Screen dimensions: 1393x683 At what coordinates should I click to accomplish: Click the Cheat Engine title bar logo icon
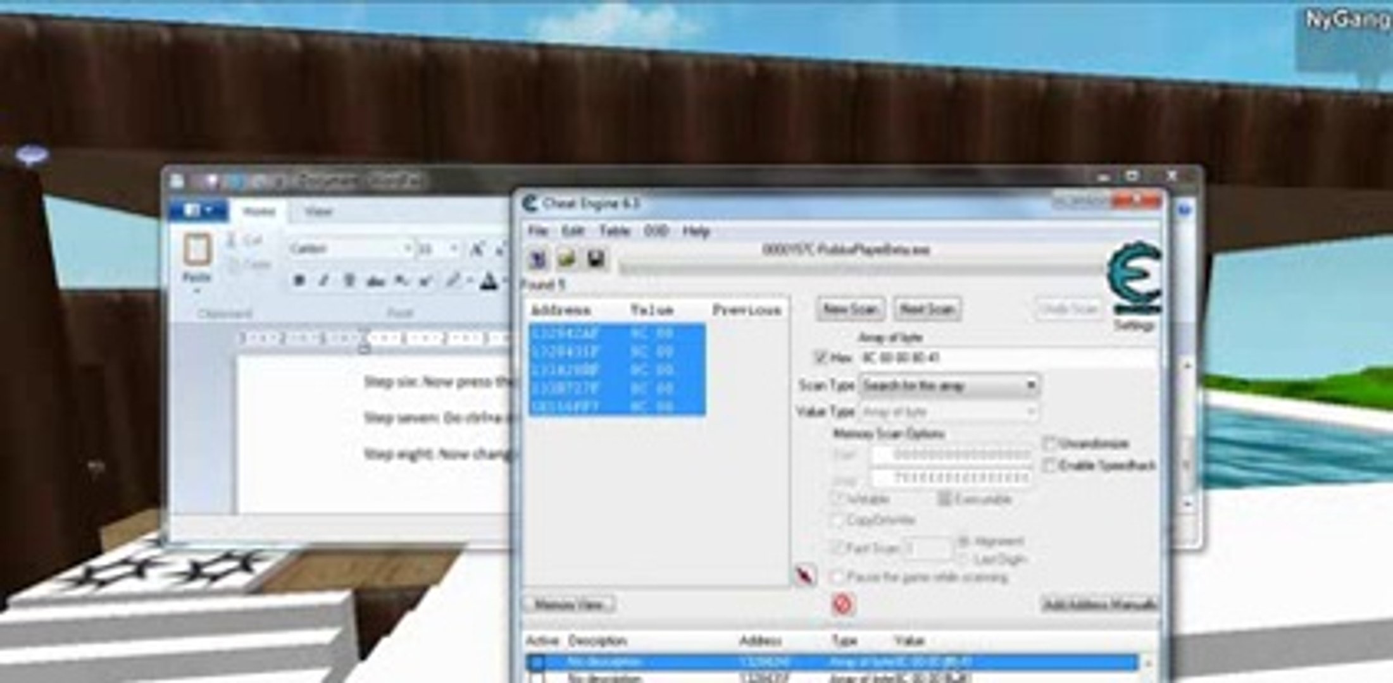point(530,204)
